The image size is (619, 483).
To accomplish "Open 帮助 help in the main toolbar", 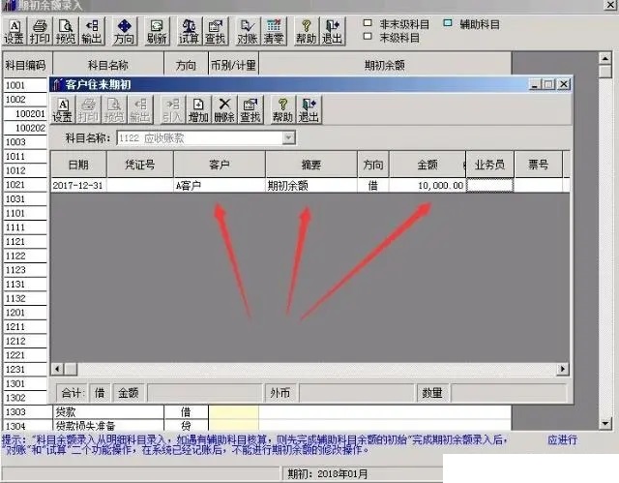I will tap(306, 31).
